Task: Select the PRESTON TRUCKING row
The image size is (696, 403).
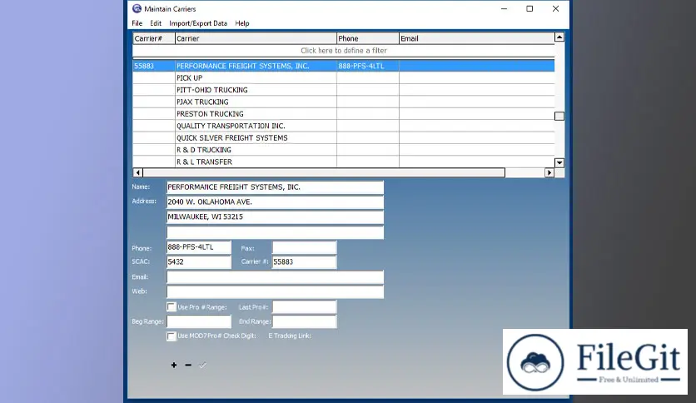Action: [x=344, y=113]
